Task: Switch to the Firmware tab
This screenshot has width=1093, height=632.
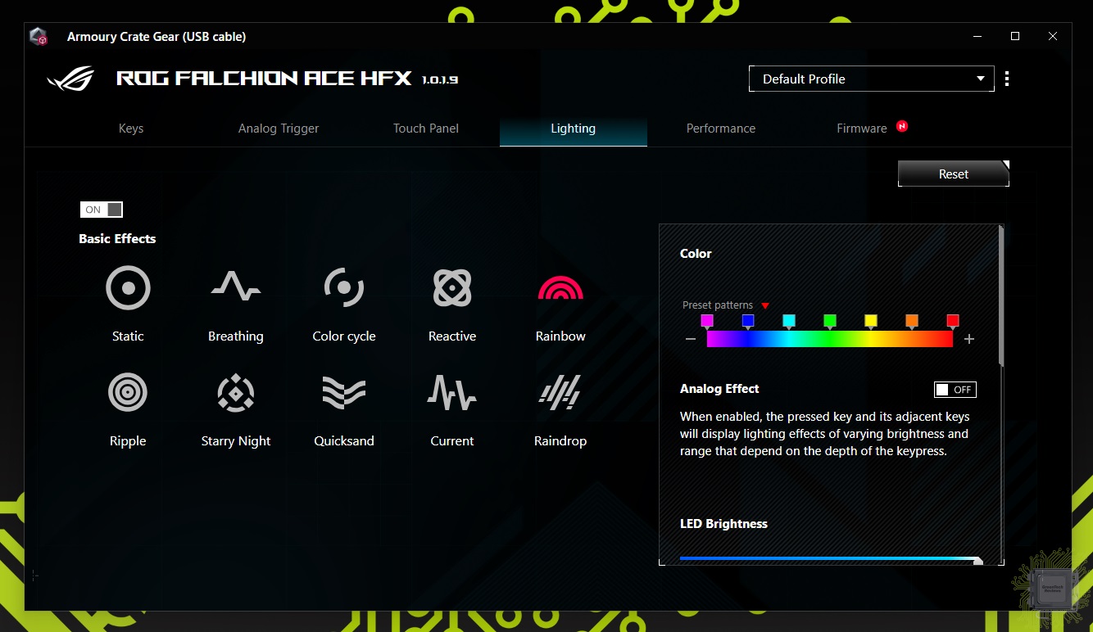Action: [x=862, y=129]
